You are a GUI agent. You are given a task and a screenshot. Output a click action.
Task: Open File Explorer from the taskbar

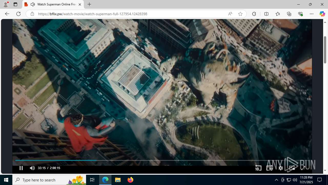[118, 180]
